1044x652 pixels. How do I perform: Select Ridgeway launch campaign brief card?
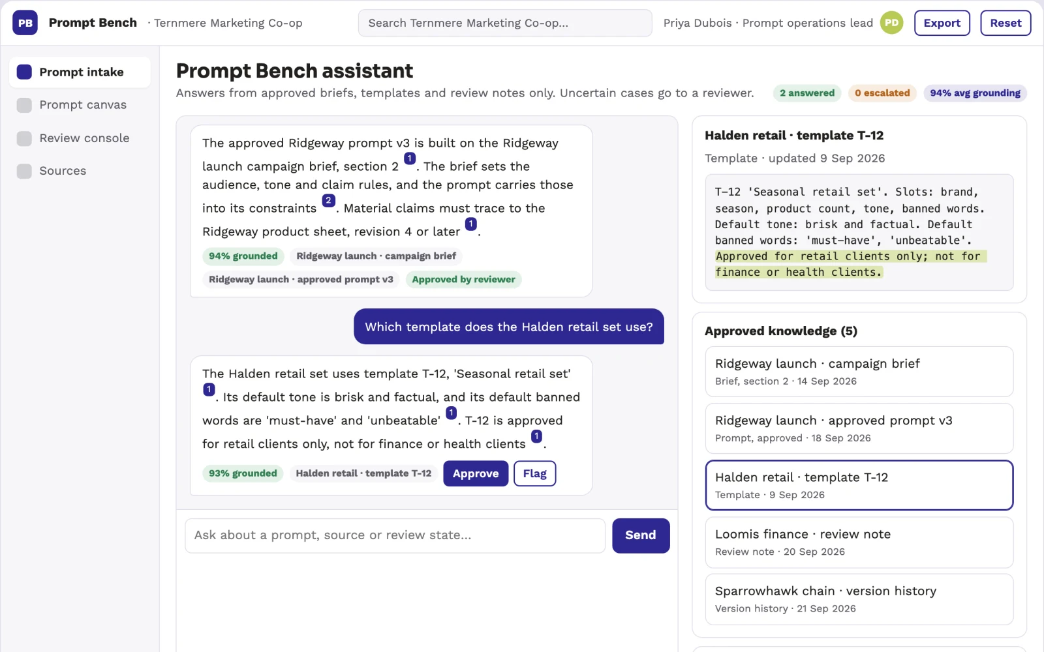(x=859, y=372)
